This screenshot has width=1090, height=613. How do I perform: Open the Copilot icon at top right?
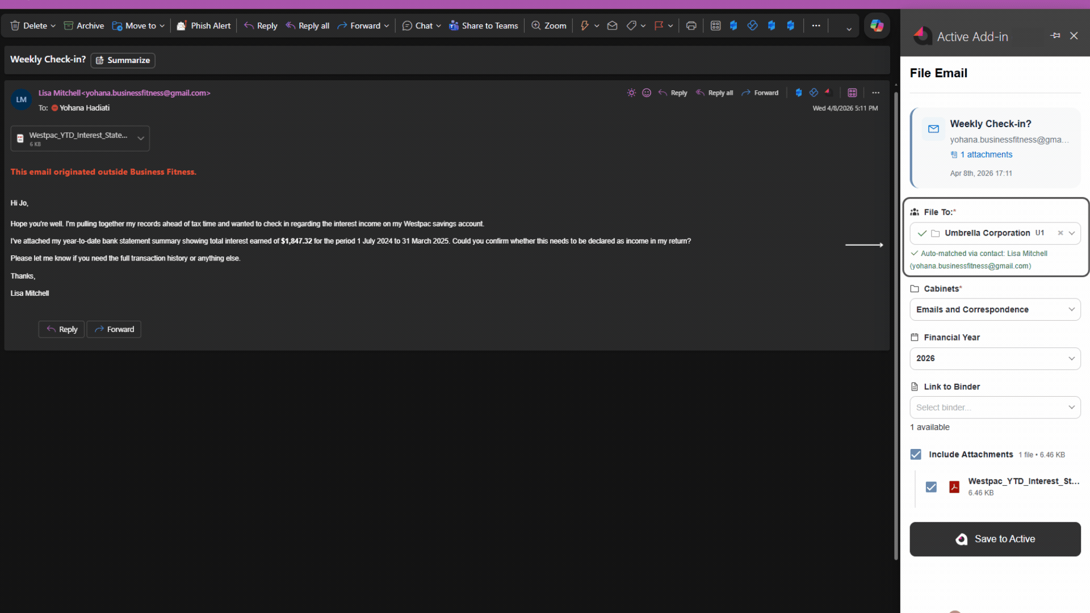click(877, 26)
